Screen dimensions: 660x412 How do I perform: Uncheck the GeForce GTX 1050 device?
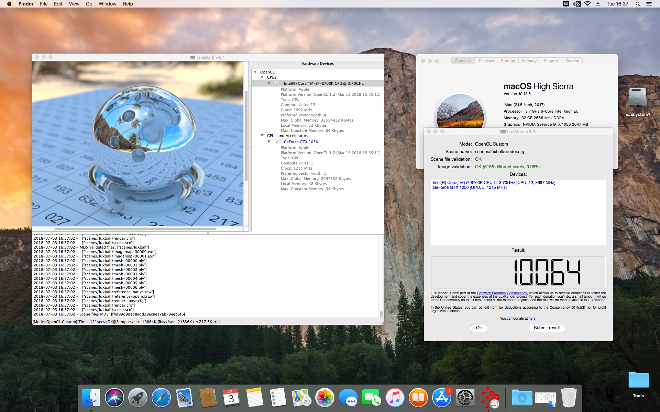point(277,142)
